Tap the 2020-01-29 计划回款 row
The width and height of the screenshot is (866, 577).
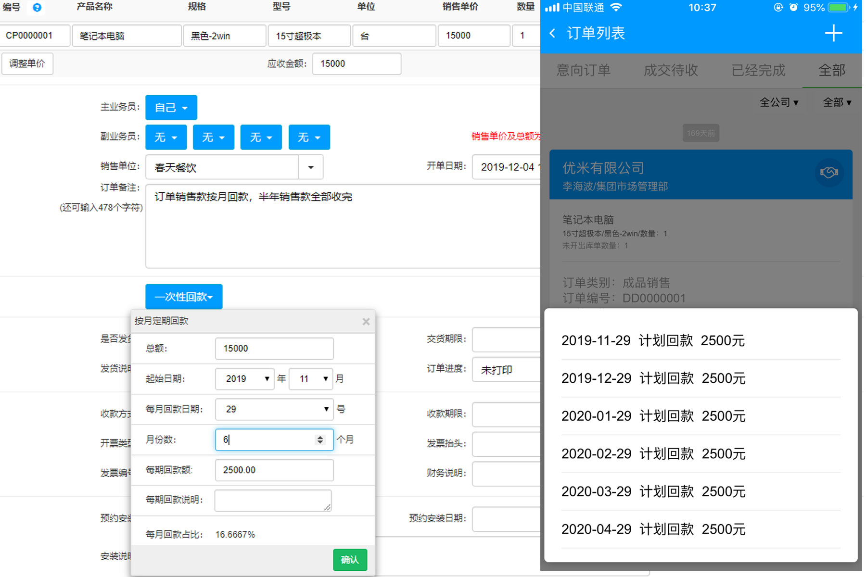pyautogui.click(x=701, y=416)
